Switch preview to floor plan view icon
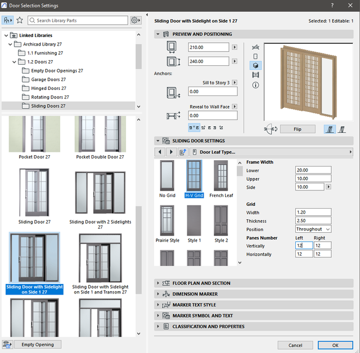Viewport: 360px width, 353px height. (256, 47)
